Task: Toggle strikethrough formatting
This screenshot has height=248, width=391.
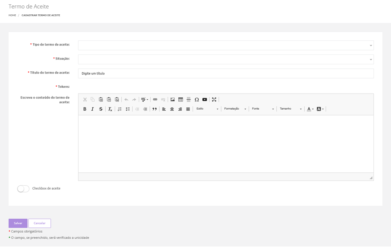Action: [x=101, y=109]
